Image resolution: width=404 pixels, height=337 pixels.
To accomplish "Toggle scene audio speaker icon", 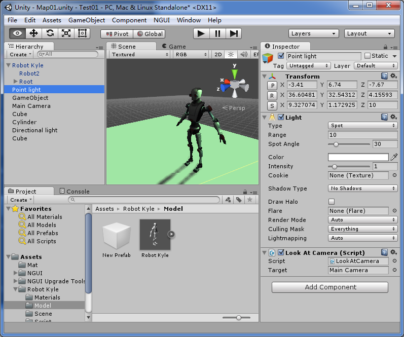I will (244, 54).
